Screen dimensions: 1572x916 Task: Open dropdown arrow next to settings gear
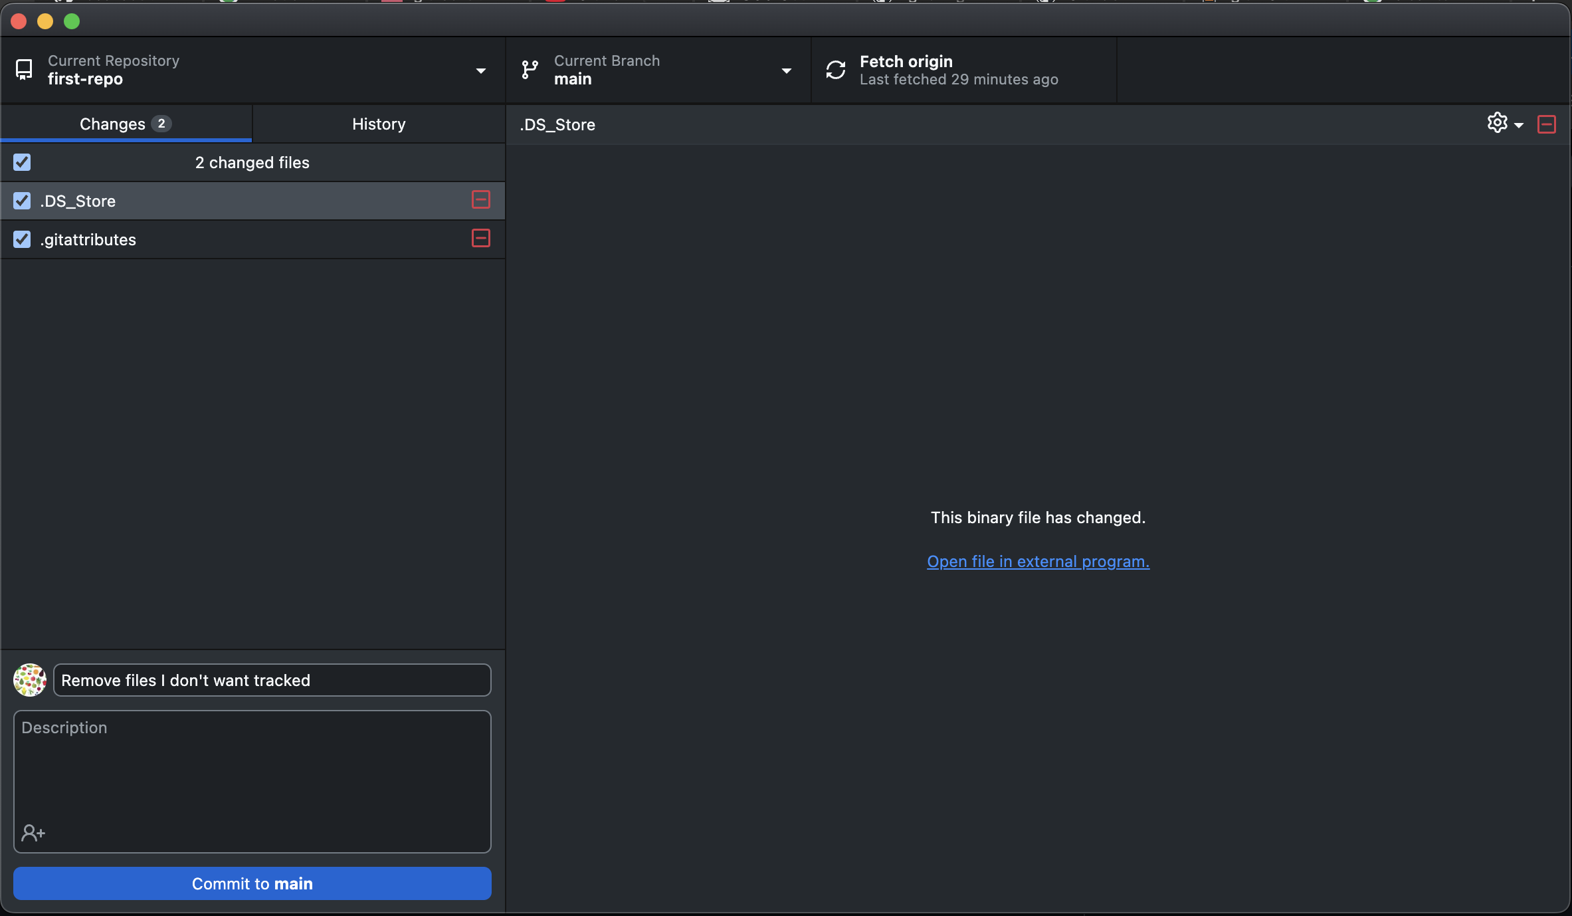(1519, 125)
